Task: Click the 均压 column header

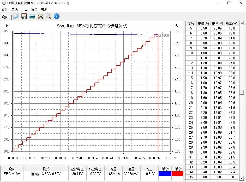Action: coord(149,169)
